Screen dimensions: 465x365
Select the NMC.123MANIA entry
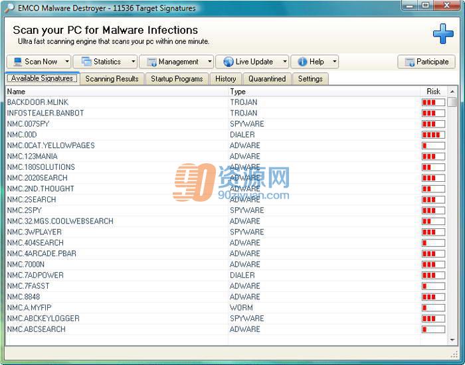(x=227, y=157)
